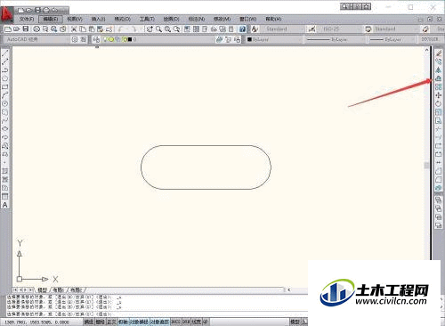Select the Mirror tool
Viewport: 445px width, 326px height.
coord(439,70)
